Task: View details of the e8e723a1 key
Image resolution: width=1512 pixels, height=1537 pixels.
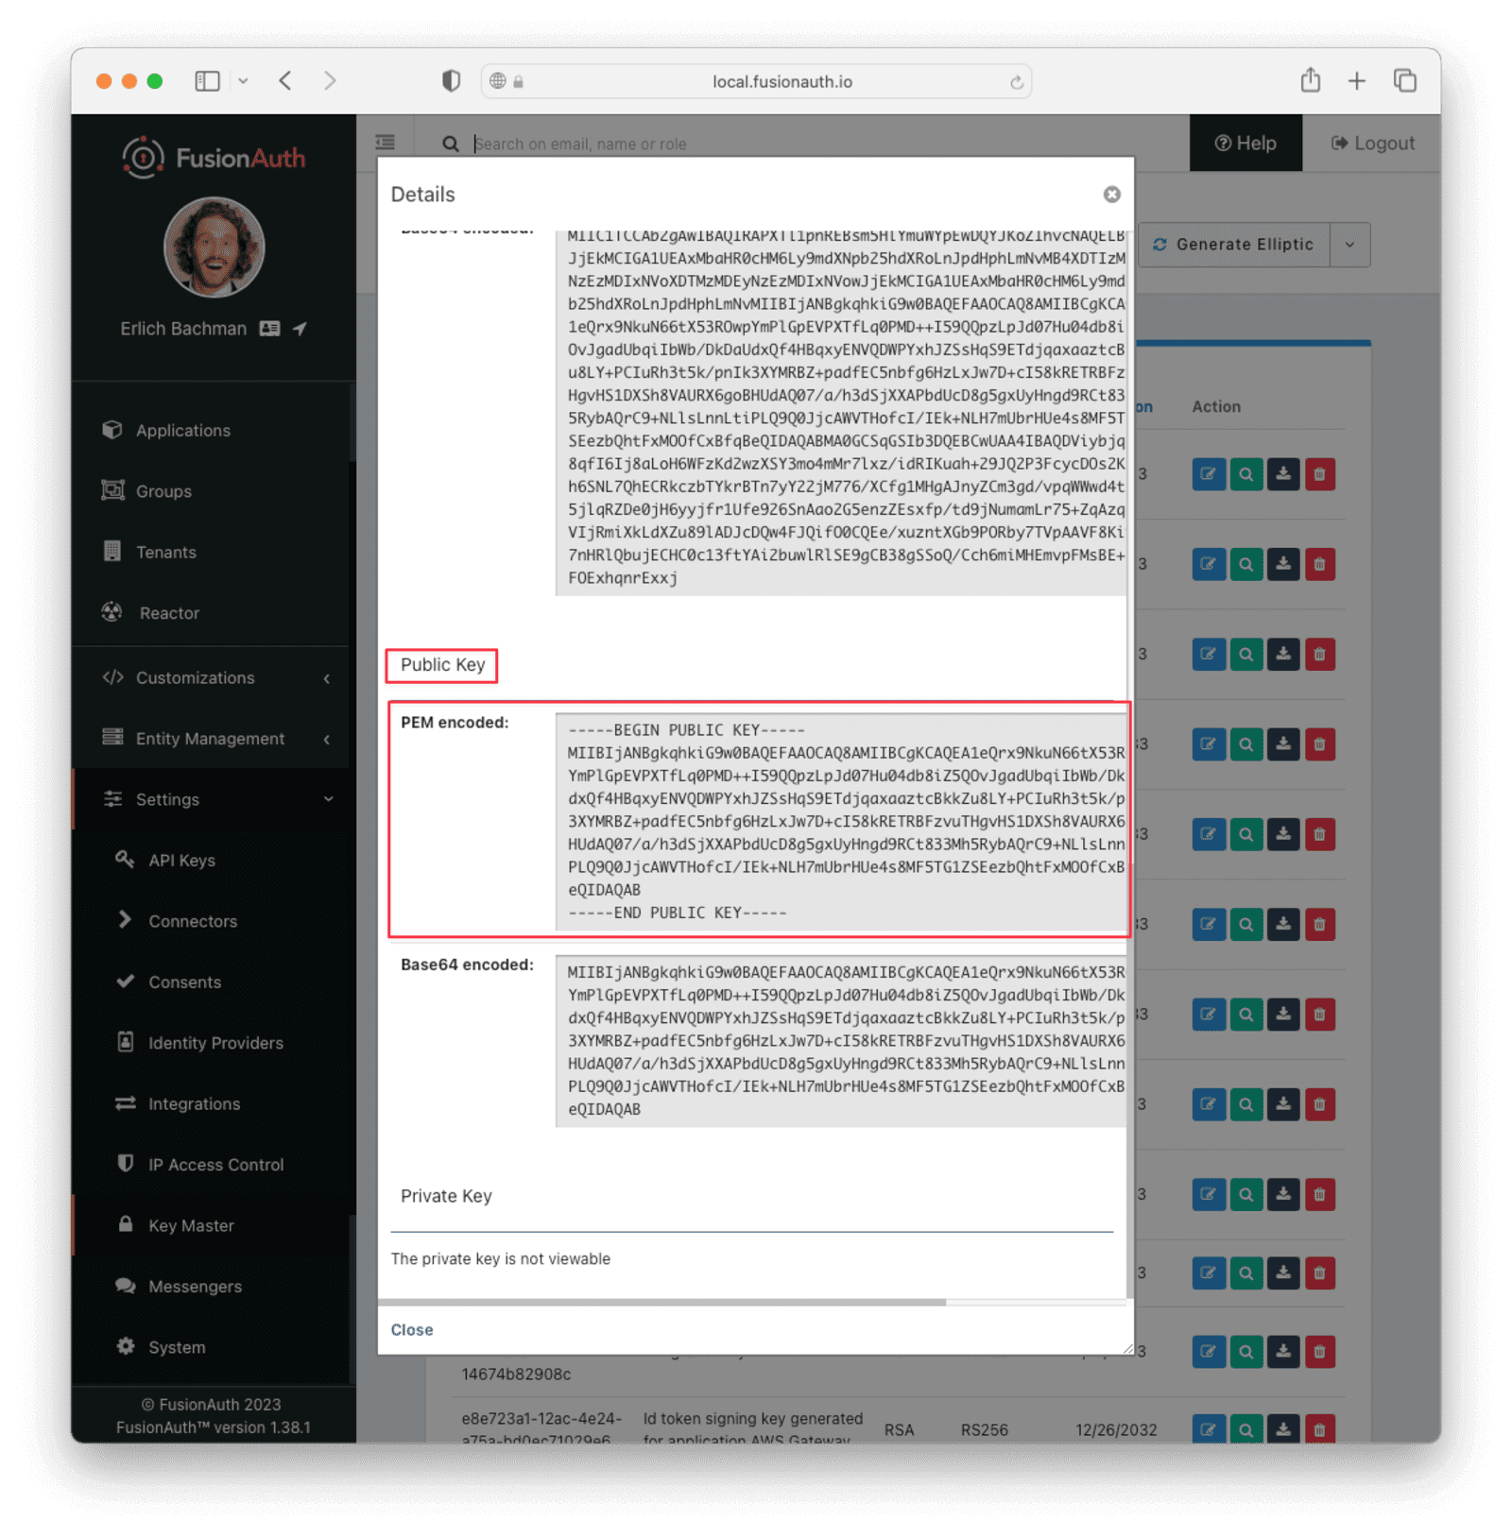Action: [1246, 1429]
